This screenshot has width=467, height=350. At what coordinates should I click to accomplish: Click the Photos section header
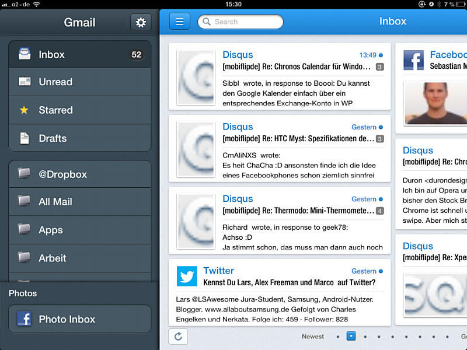(x=23, y=293)
